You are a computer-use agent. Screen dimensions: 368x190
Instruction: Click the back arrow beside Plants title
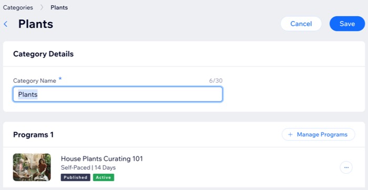pyautogui.click(x=6, y=24)
